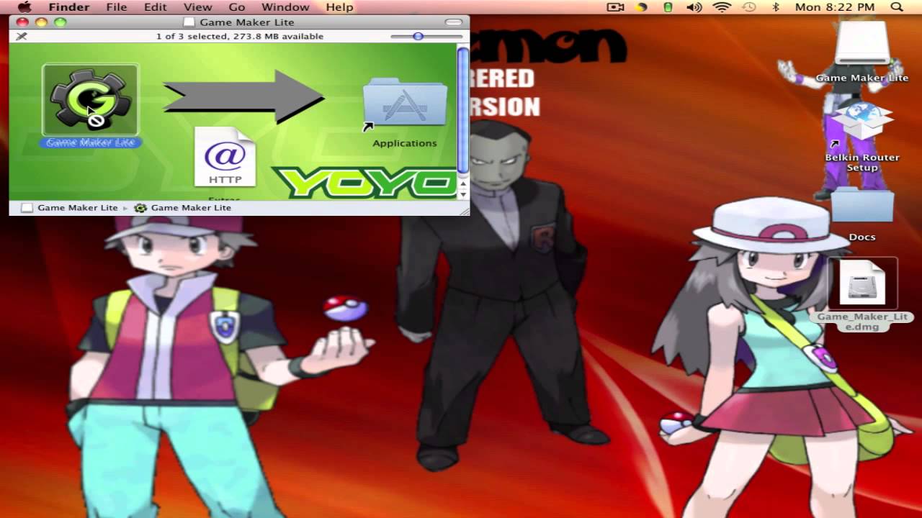This screenshot has width=922, height=518.
Task: Click the Game Maker Lite disk in path bar
Action: (x=70, y=207)
